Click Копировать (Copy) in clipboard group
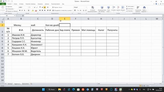Image resolution: width=164 pixels, height=92 pixels. [x=10, y=9]
